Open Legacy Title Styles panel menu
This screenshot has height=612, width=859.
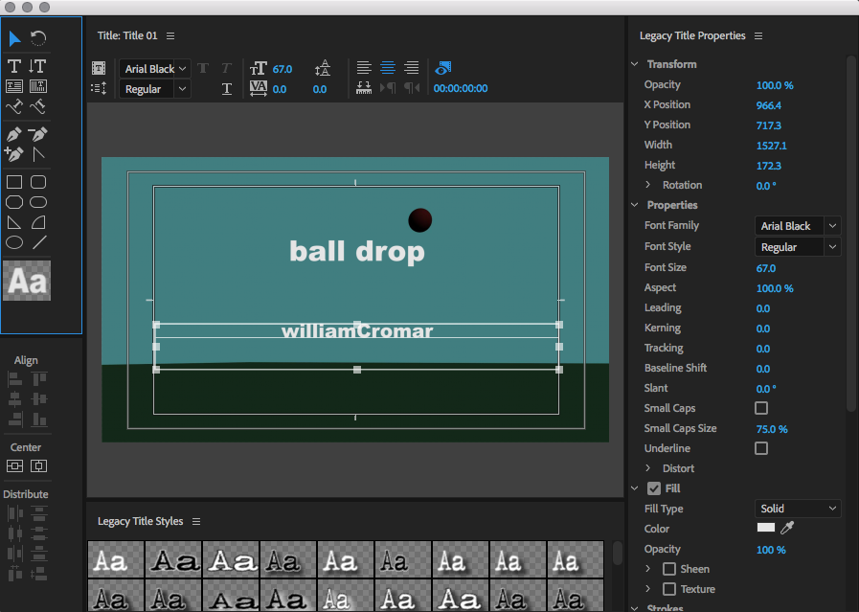click(196, 521)
